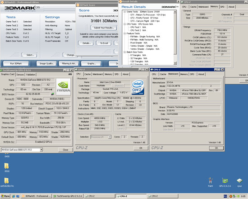Open SPD tab in the middle CPU-Z window
248x199 pixels.
117,74
